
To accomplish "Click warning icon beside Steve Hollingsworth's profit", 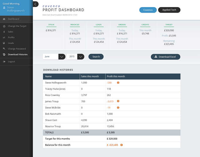I will [118, 83].
